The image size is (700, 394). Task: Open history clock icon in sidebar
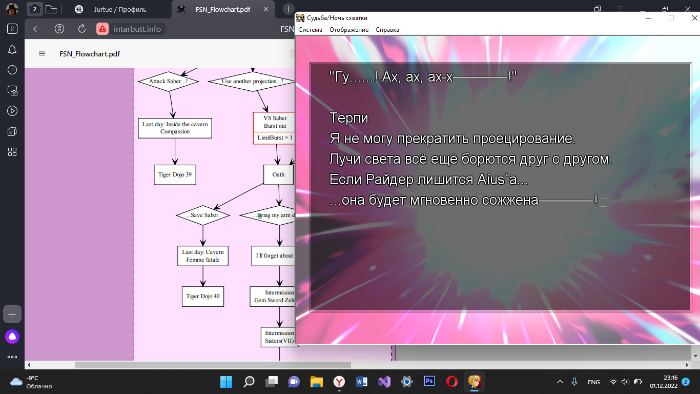[12, 70]
